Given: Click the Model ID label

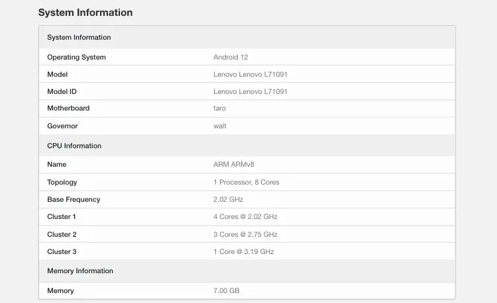Looking at the screenshot, I should click(x=62, y=92).
